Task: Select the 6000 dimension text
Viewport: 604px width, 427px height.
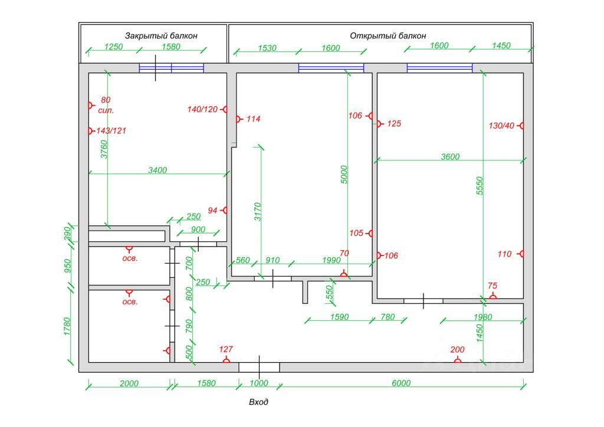Action: 401,383
